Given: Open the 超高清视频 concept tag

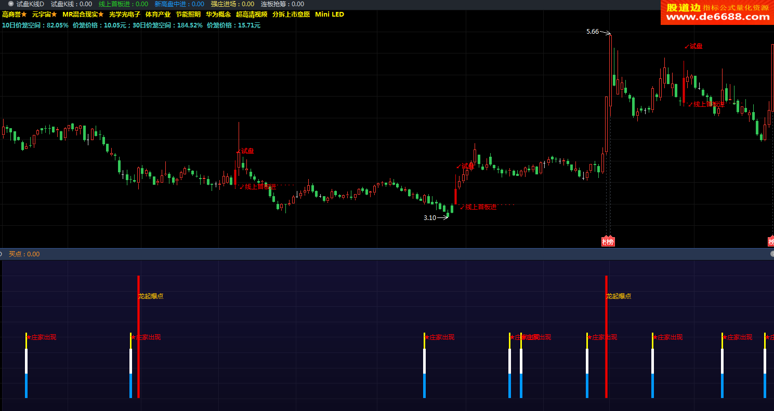Looking at the screenshot, I should point(252,15).
